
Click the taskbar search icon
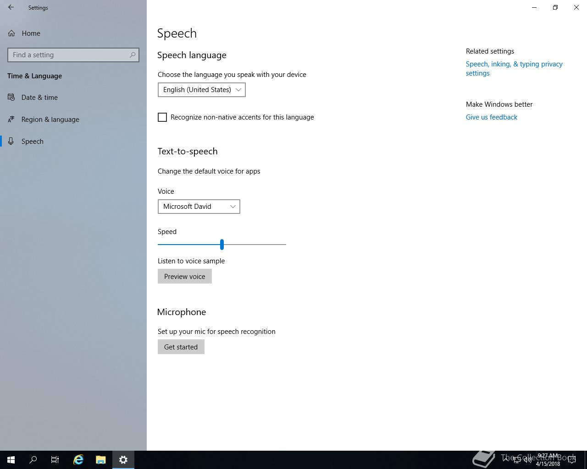[x=33, y=460]
